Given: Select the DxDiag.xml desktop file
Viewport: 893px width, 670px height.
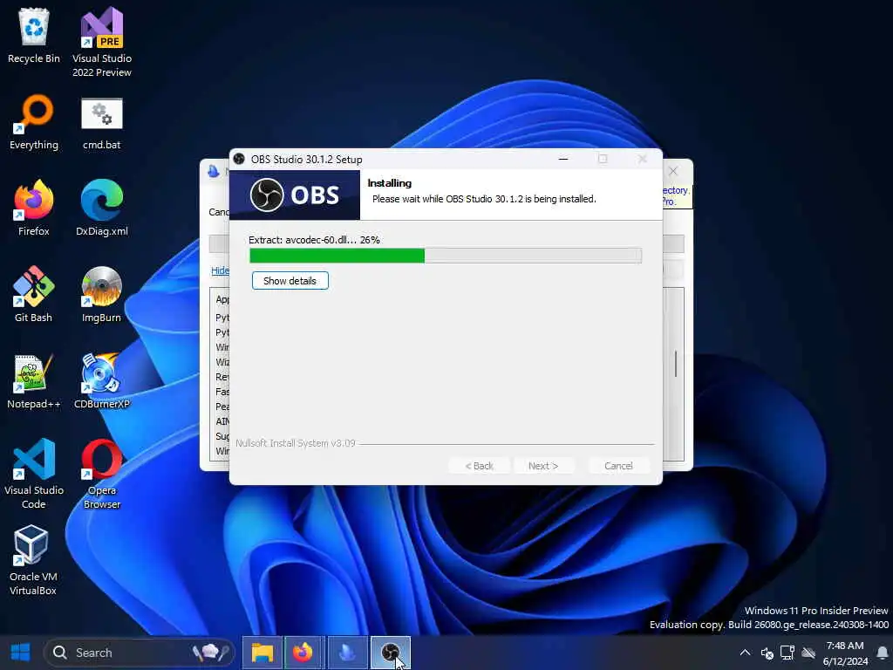Looking at the screenshot, I should point(102,208).
